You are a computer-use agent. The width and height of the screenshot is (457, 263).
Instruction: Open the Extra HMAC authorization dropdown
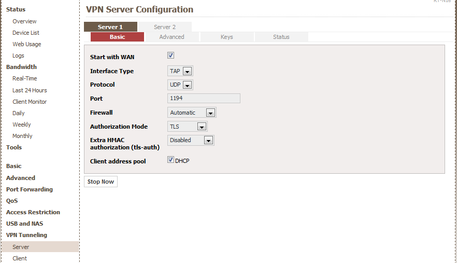point(191,141)
